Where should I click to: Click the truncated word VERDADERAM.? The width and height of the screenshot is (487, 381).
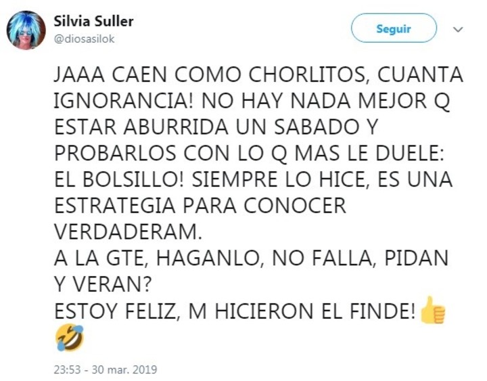[x=127, y=231]
